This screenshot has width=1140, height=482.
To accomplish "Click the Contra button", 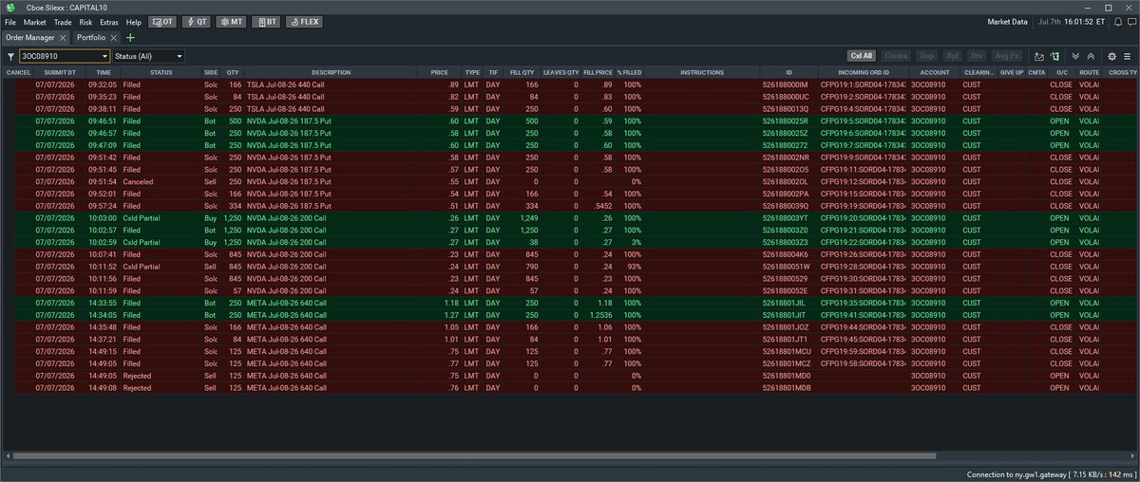I will coord(896,57).
